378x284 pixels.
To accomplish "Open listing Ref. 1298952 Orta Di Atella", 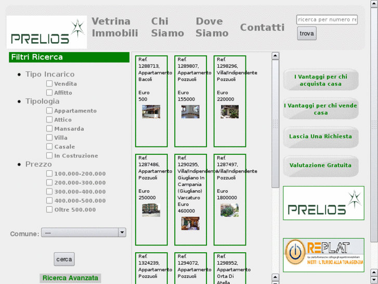I will pos(230,268).
